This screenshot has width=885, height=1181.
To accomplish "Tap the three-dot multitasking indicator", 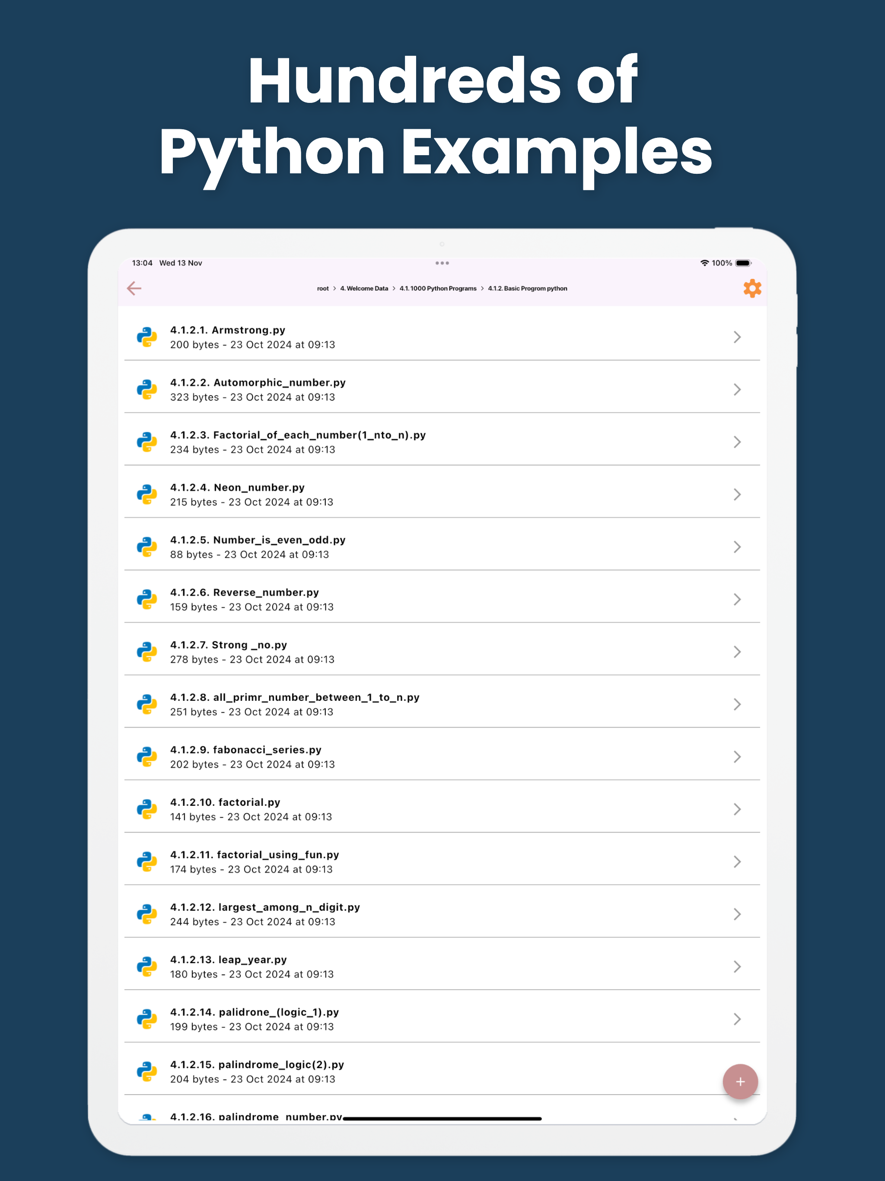I will point(442,263).
